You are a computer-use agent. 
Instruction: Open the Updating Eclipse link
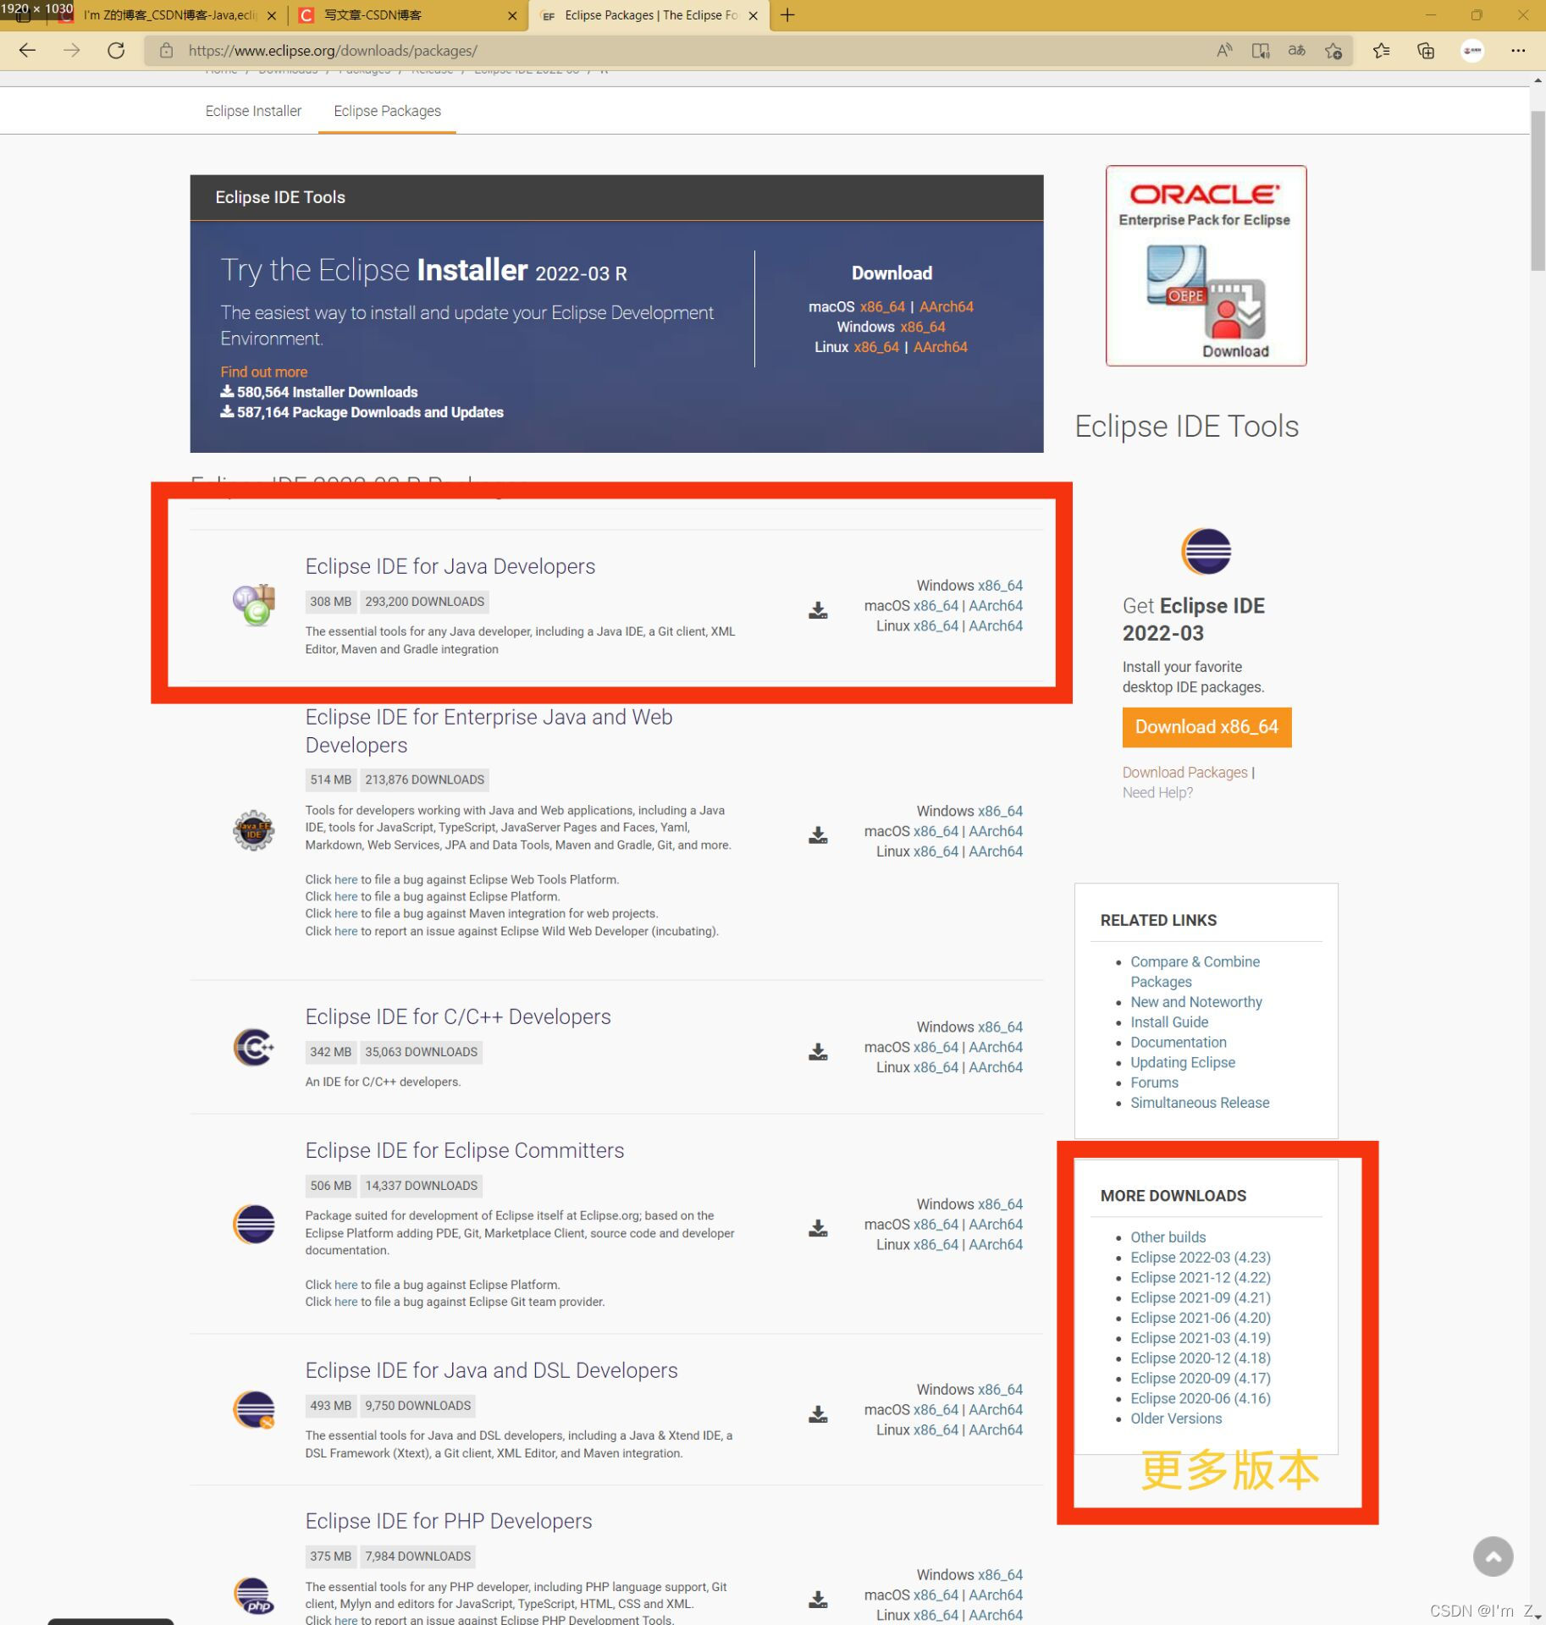click(x=1182, y=1062)
